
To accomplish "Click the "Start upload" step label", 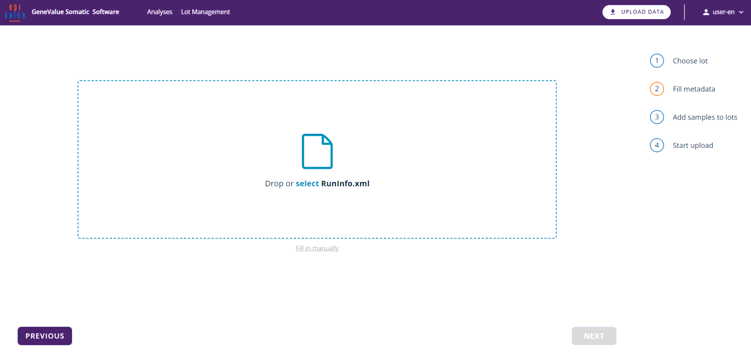I will tap(692, 145).
